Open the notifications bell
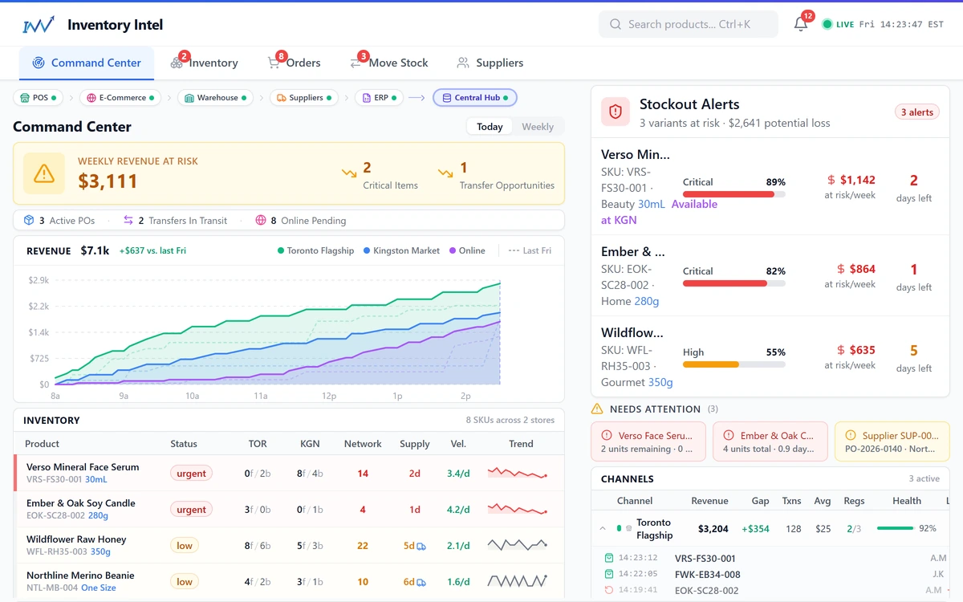 coord(800,24)
